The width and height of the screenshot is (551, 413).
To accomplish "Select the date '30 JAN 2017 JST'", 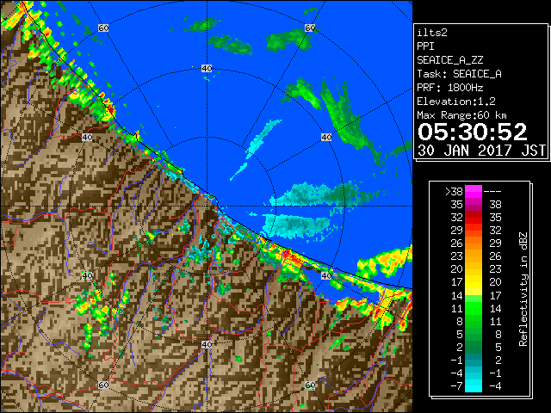I will coord(481,151).
